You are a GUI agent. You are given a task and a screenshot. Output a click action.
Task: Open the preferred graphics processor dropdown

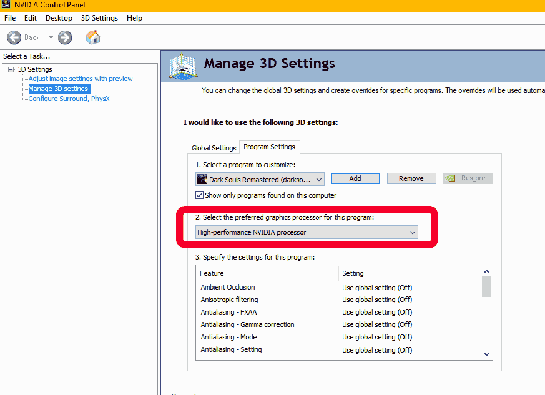(307, 232)
